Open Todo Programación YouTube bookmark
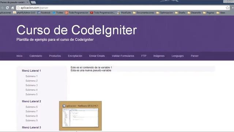 (102, 13)
